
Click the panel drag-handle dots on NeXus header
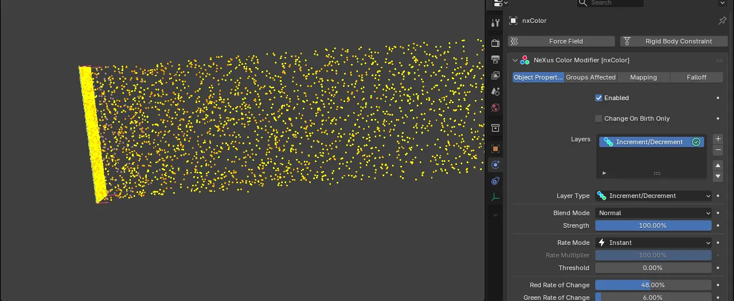click(x=719, y=60)
